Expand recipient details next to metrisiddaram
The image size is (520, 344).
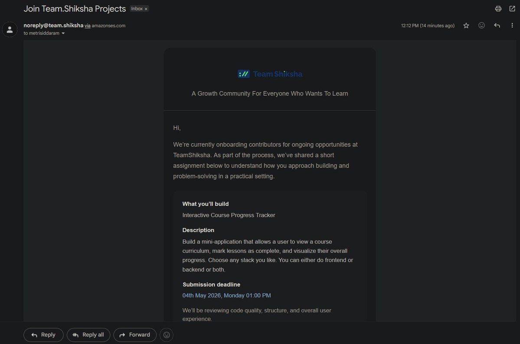pos(63,33)
